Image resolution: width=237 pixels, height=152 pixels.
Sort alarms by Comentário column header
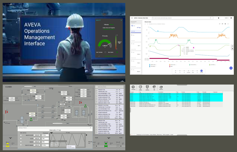tap(167, 92)
